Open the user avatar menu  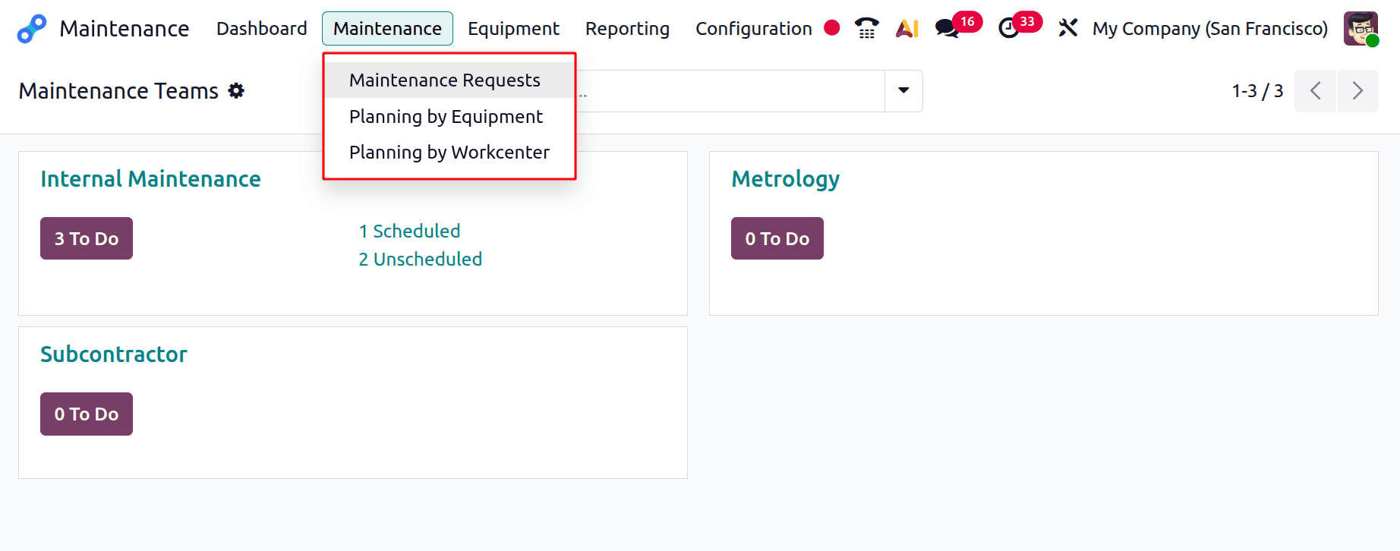pos(1361,29)
